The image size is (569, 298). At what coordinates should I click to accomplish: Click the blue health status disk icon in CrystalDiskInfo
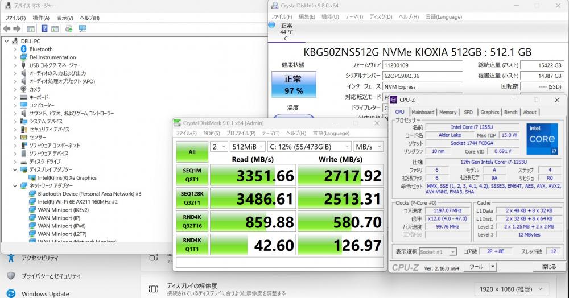click(x=271, y=25)
